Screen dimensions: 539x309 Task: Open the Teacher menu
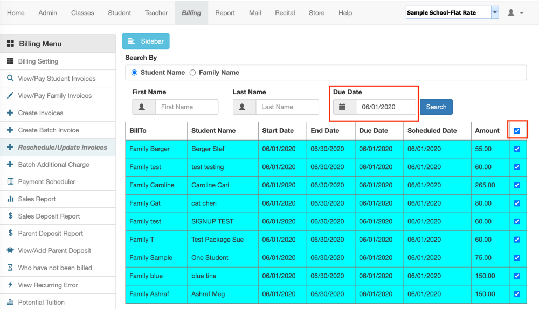pos(156,13)
